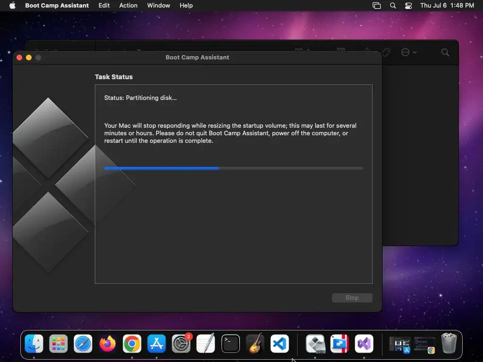Open Finder from the Dock

click(x=34, y=344)
